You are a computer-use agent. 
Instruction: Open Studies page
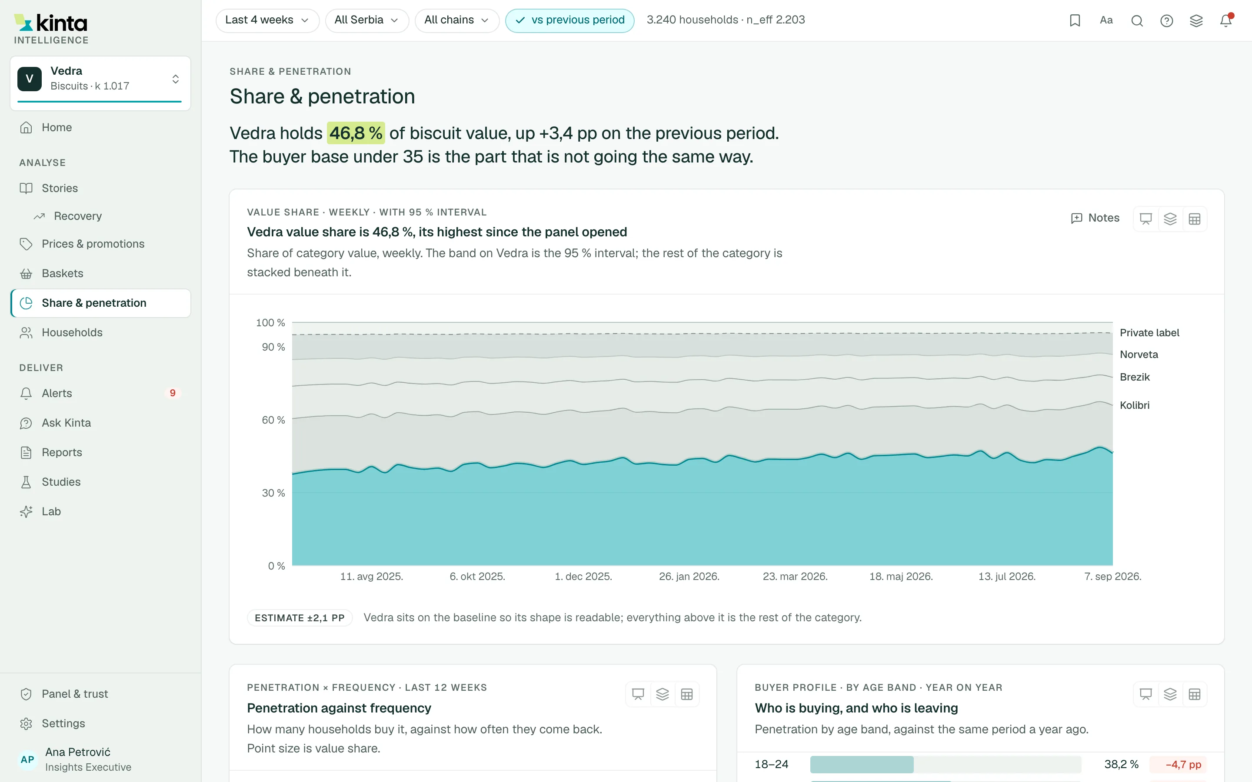pos(100,482)
